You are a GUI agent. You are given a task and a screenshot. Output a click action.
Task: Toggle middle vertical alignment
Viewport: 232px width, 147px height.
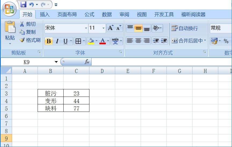coord(139,28)
